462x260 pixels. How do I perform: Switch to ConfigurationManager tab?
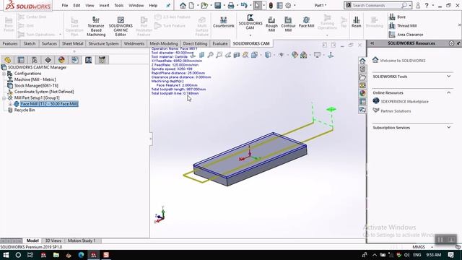click(x=35, y=60)
